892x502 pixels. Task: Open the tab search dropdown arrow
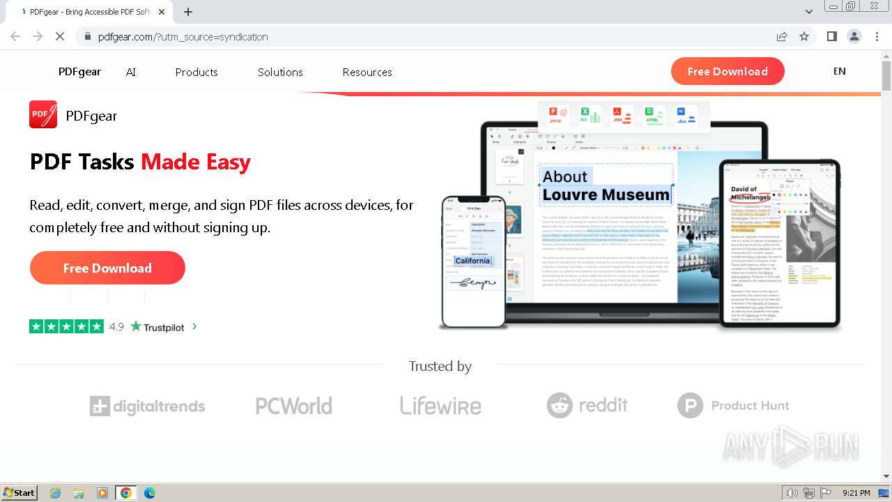[808, 12]
